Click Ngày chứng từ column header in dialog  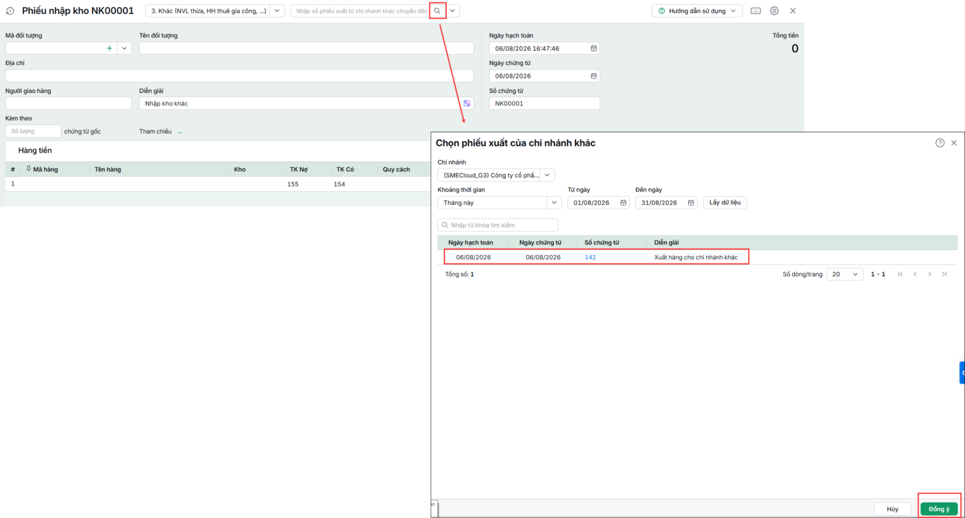[x=540, y=242]
